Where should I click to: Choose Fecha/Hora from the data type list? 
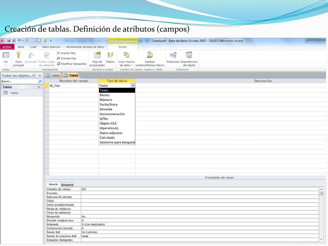117,104
